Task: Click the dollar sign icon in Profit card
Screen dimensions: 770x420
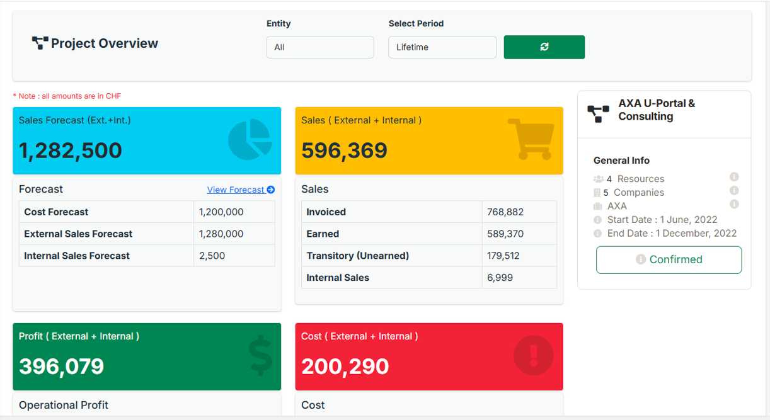Action: (261, 356)
